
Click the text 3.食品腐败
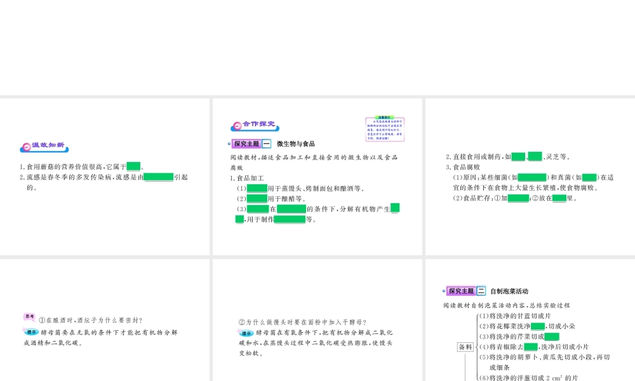click(x=463, y=167)
